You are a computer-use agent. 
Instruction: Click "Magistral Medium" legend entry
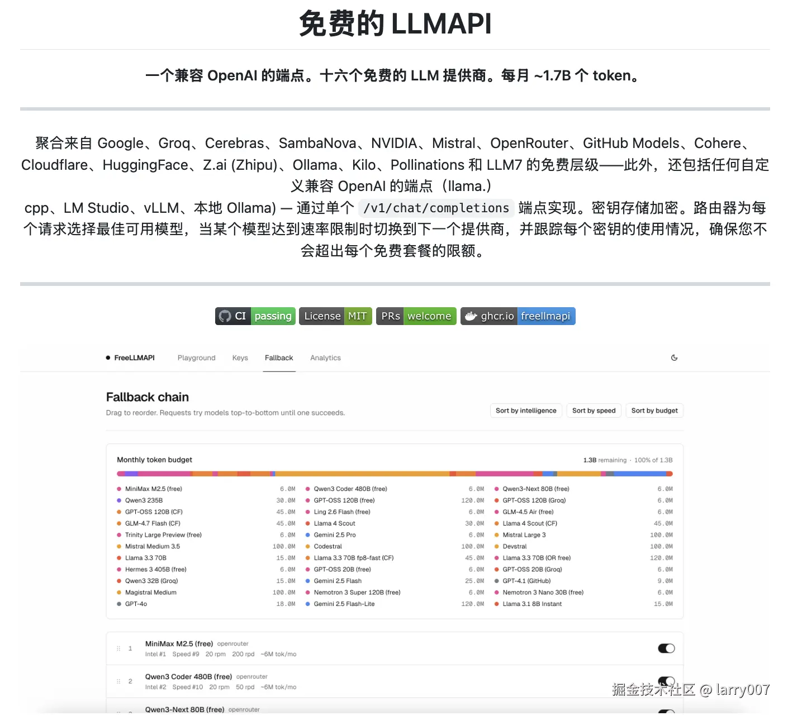151,593
